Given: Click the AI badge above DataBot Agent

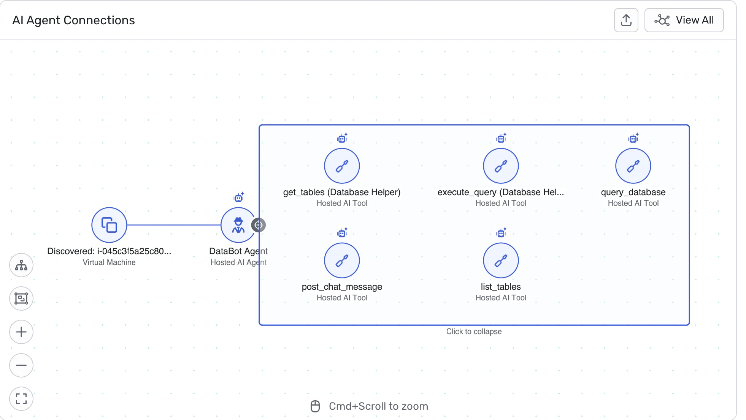Looking at the screenshot, I should click(239, 197).
